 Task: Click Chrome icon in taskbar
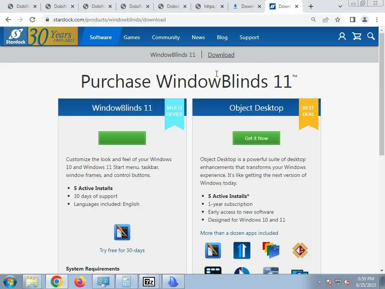(57, 281)
